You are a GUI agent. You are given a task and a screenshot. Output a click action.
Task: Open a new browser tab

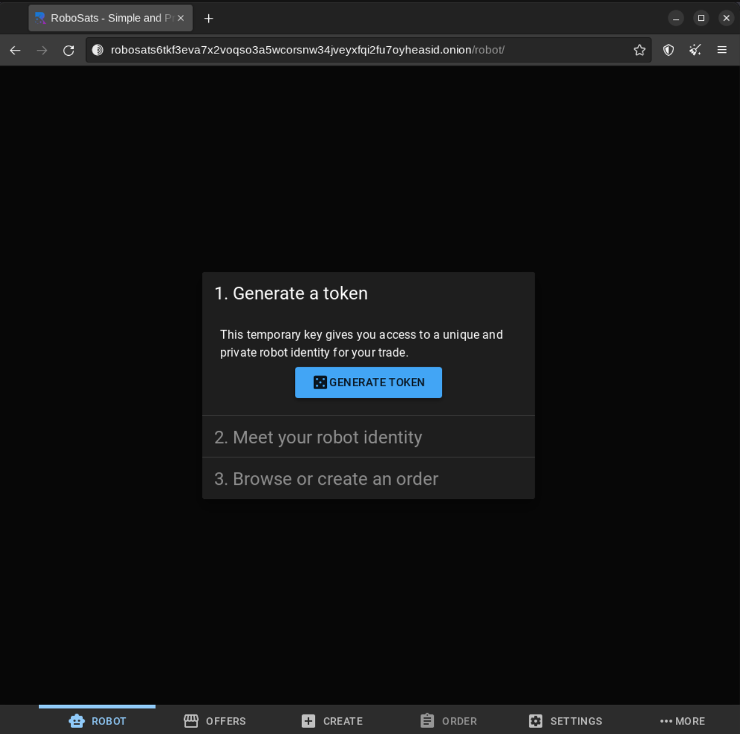[x=209, y=18]
